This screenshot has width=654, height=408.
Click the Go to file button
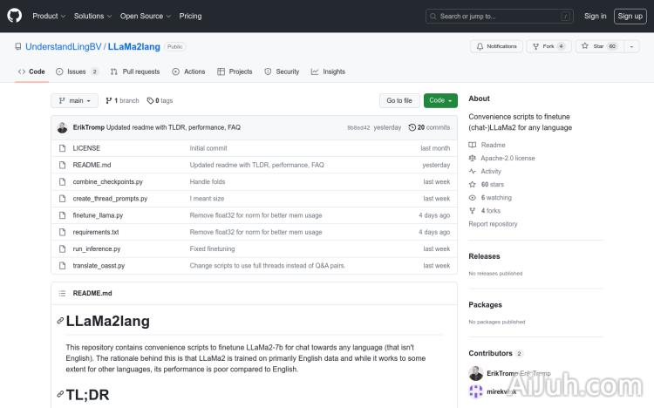pos(399,100)
